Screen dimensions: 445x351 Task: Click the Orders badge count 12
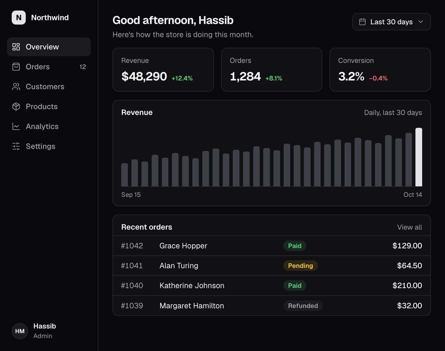[83, 67]
